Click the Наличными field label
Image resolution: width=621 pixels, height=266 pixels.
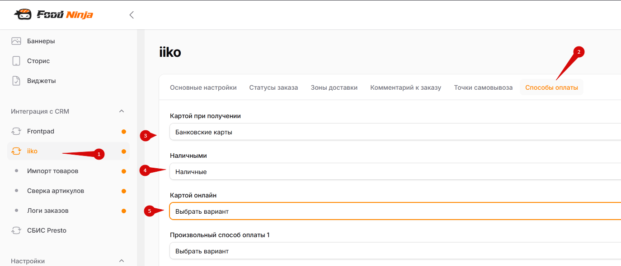(188, 156)
